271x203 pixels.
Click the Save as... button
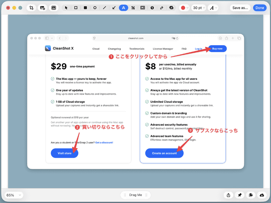pyautogui.click(x=240, y=8)
